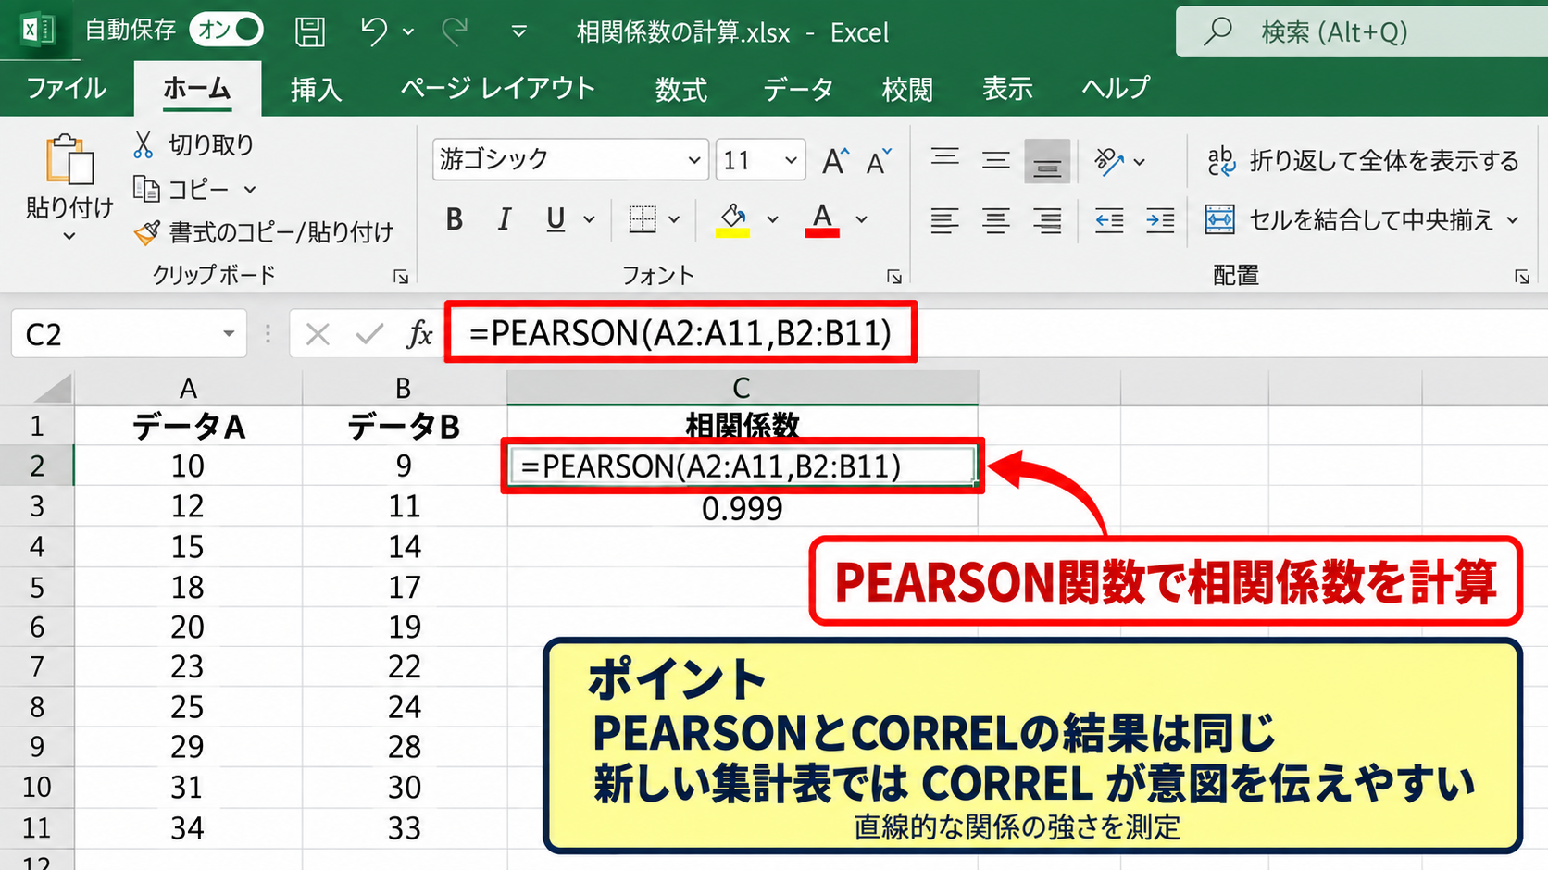Switch to the 挿入 tab

(x=316, y=89)
